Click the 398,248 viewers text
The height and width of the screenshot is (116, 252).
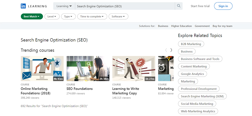coord(30,98)
